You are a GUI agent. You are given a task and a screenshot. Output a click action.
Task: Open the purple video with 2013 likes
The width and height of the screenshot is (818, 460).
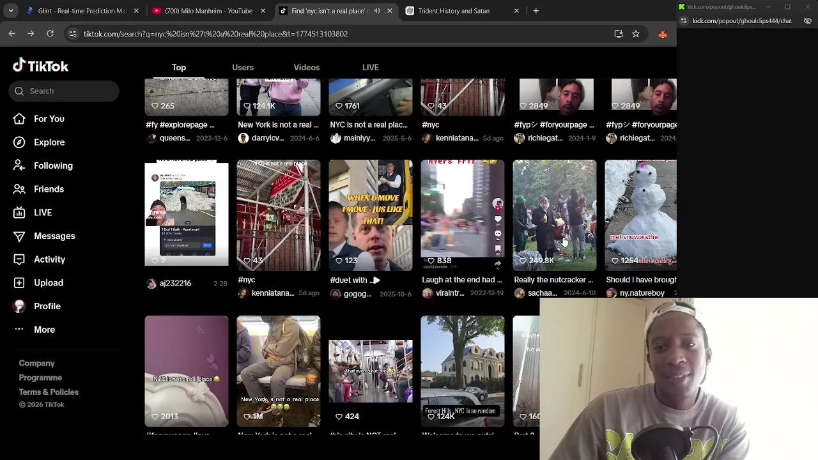[x=187, y=371]
